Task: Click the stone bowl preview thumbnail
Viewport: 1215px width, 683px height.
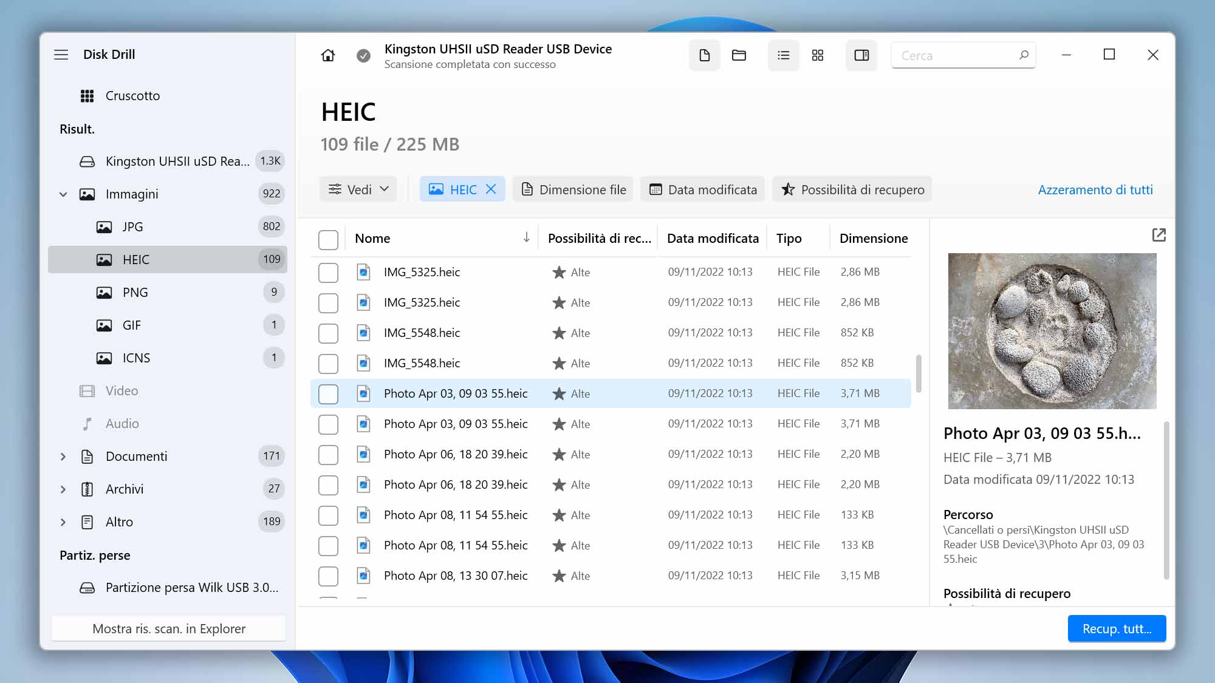Action: (x=1052, y=331)
